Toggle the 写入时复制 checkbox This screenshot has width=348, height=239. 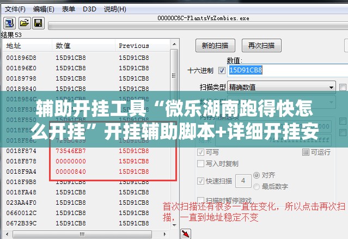point(200,164)
